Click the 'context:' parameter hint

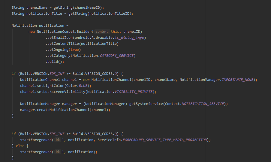102,32
